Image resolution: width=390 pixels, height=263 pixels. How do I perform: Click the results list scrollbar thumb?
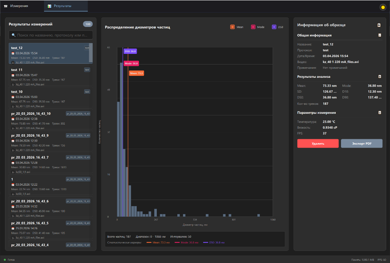(91, 53)
